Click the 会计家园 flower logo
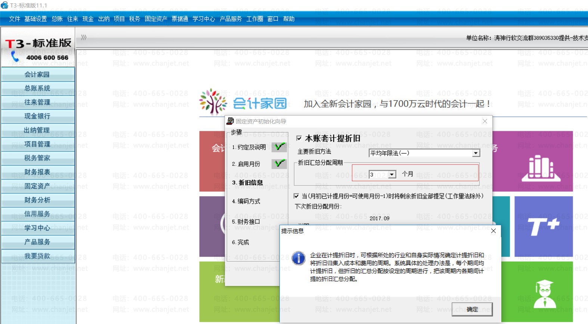Viewport: 588px width, 324px height. [213, 101]
